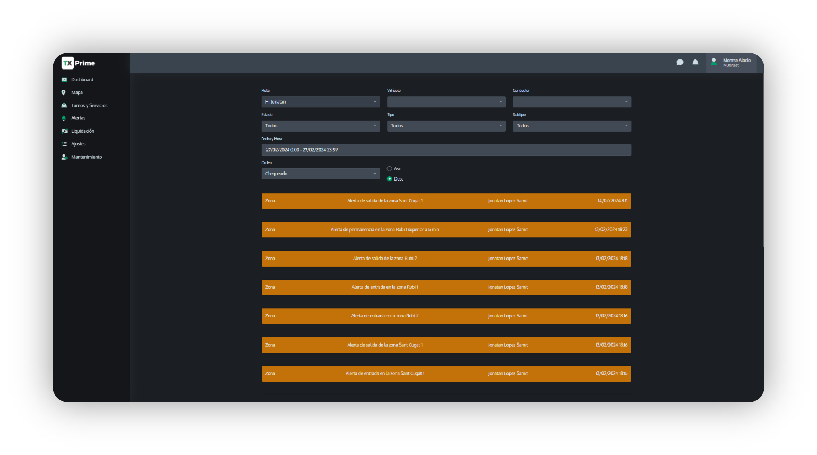
Task: Expand the Estado dropdown set to Todos
Action: (321, 126)
